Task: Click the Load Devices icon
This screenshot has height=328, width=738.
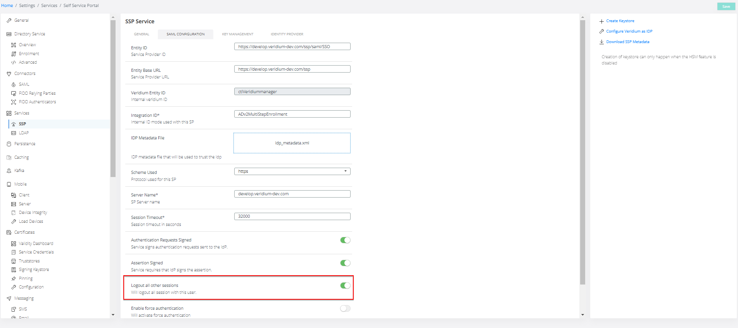Action: [x=14, y=222]
